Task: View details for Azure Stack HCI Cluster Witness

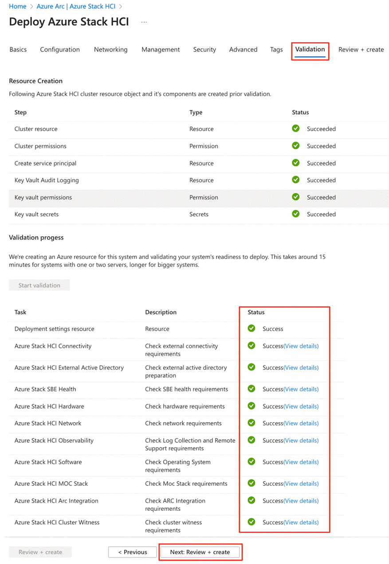Action: [301, 522]
